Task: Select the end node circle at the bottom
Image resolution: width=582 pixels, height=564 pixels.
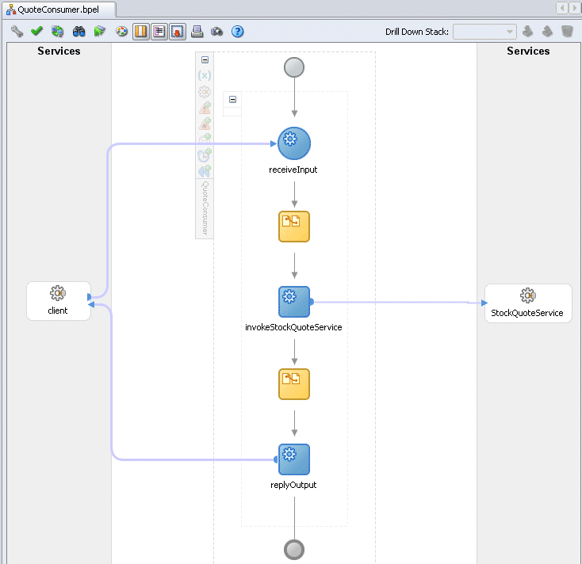Action: (x=294, y=550)
